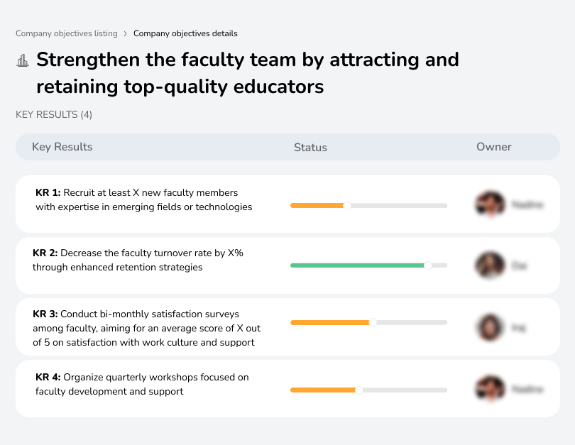Open KR 4 quarterly workshops row

(142, 384)
